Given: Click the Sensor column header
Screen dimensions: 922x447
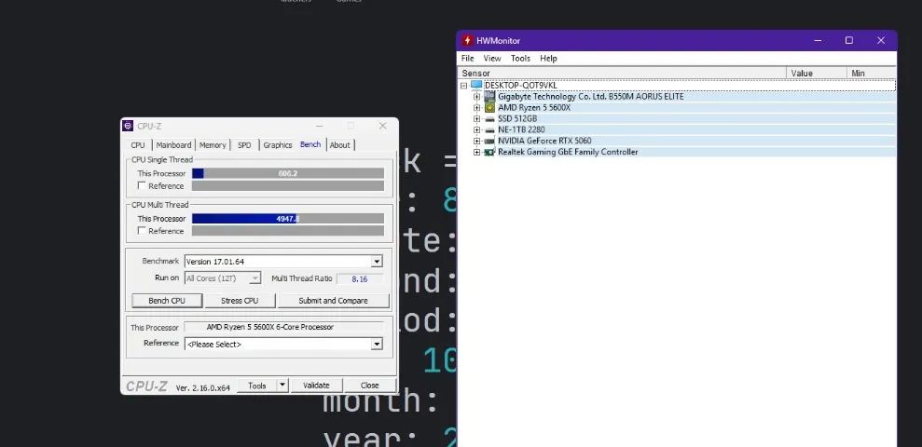Looking at the screenshot, I should coord(622,74).
